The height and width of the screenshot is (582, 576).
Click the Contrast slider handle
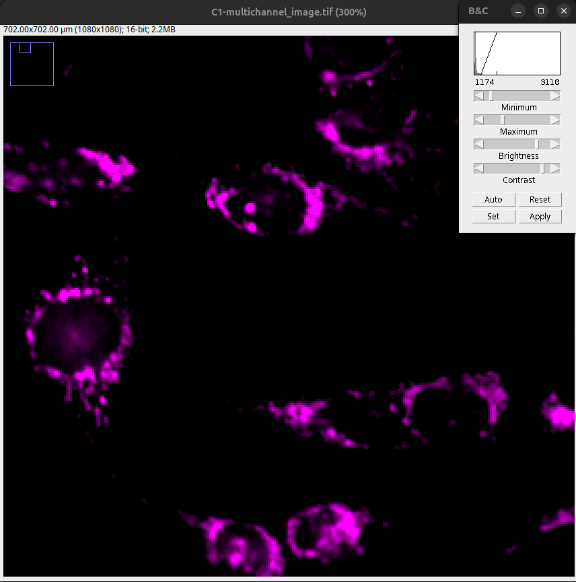pyautogui.click(x=543, y=169)
